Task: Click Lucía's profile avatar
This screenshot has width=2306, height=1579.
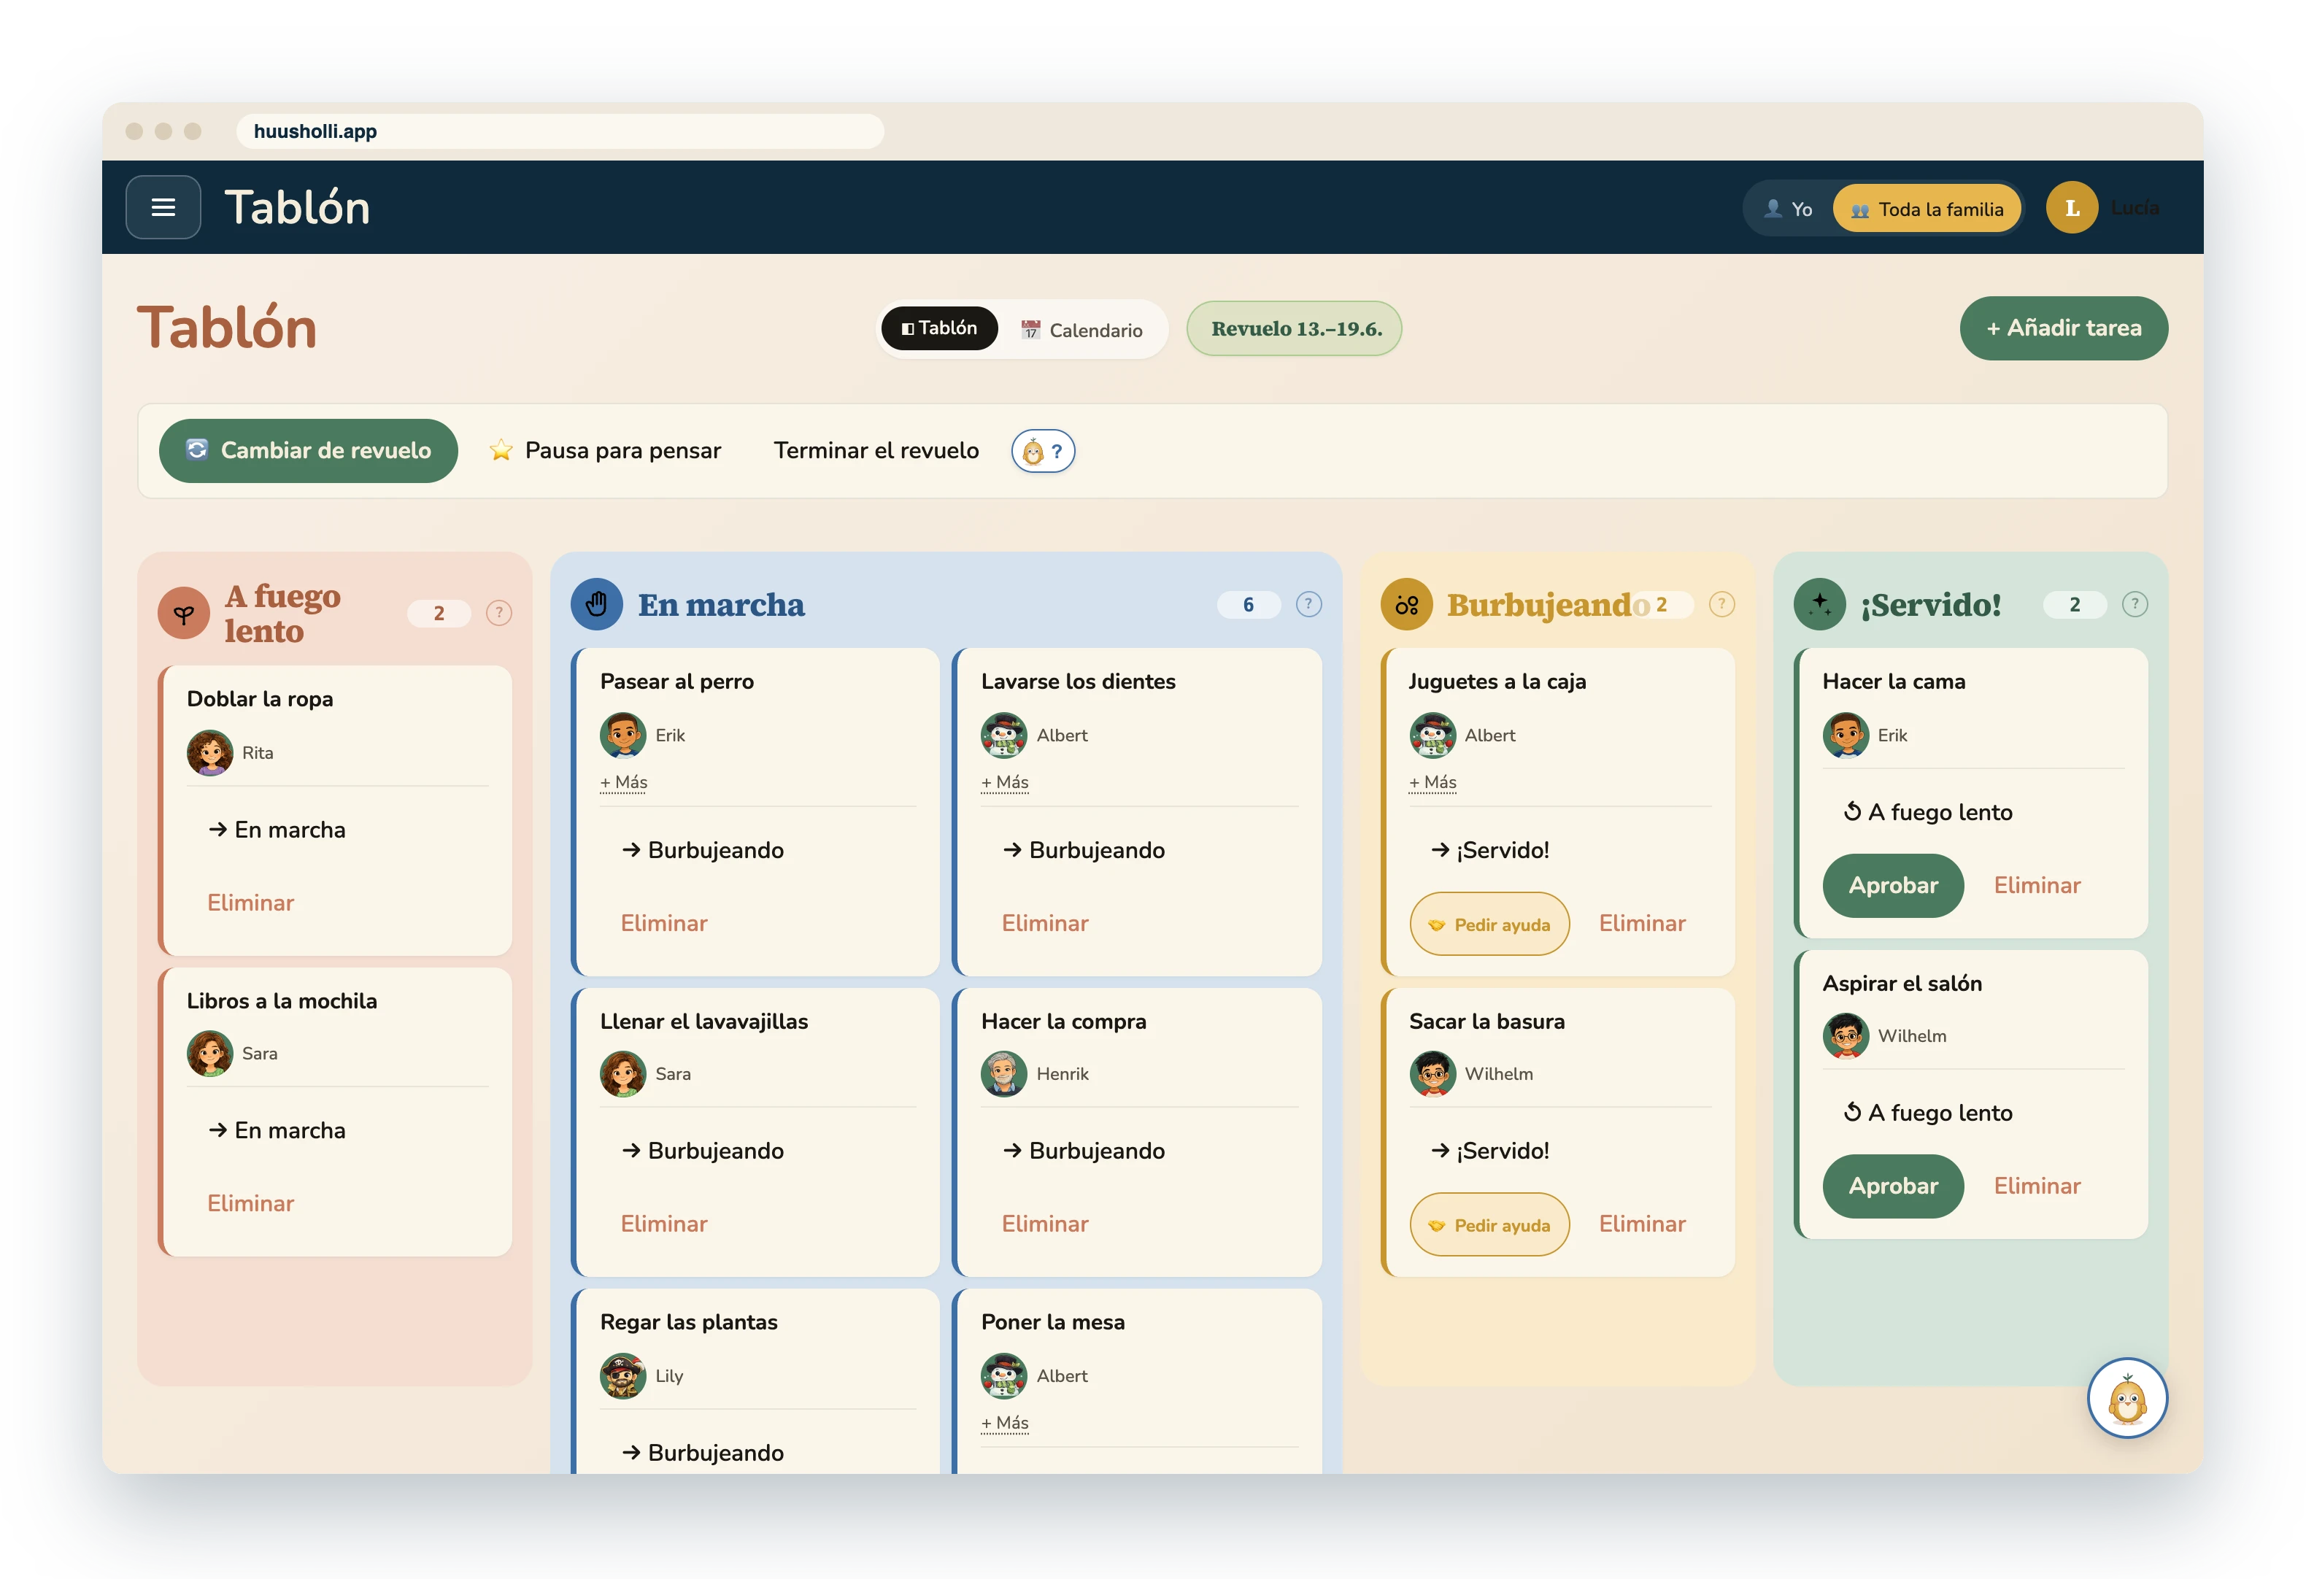Action: [x=2072, y=207]
